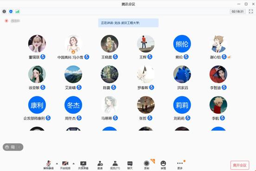Open the Reactions (表情) emoji icon

click(163, 165)
